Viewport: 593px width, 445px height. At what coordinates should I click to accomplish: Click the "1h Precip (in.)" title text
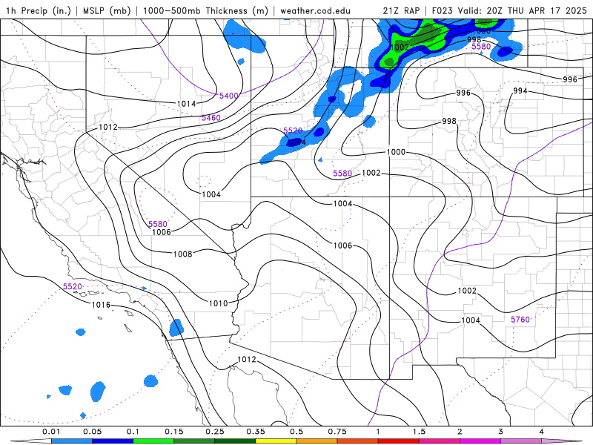pos(39,10)
